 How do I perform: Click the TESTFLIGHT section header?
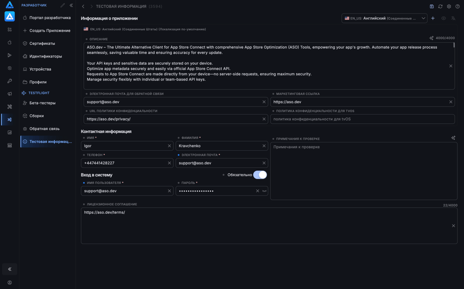[39, 93]
